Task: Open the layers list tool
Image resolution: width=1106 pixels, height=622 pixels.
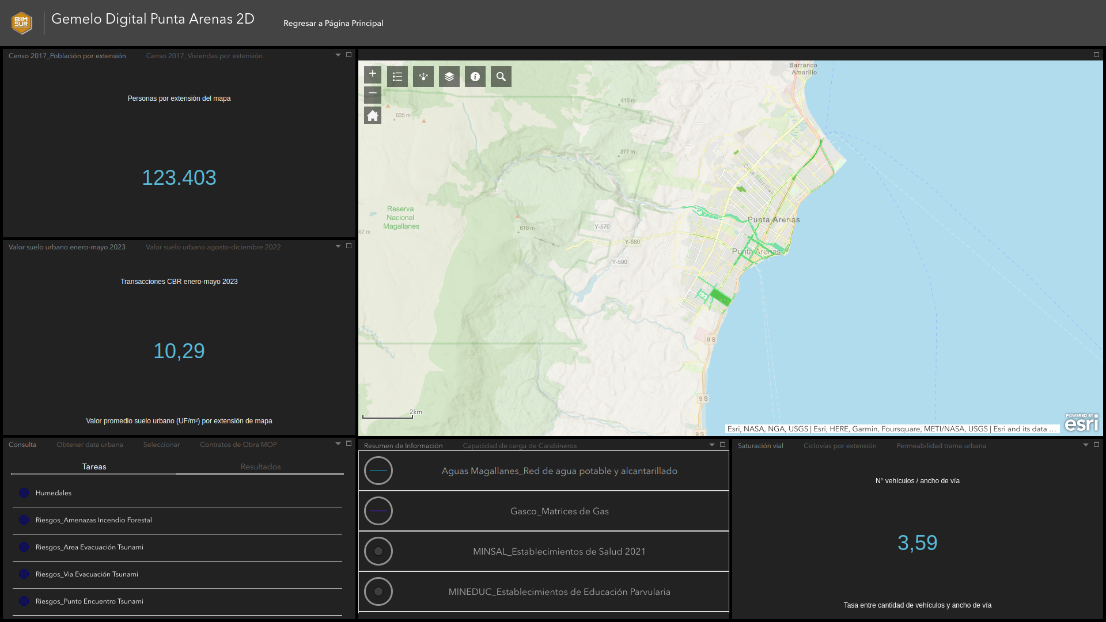Action: (x=449, y=77)
